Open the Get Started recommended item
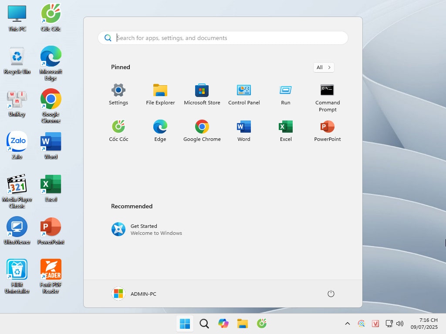This screenshot has width=446, height=334. click(147, 229)
